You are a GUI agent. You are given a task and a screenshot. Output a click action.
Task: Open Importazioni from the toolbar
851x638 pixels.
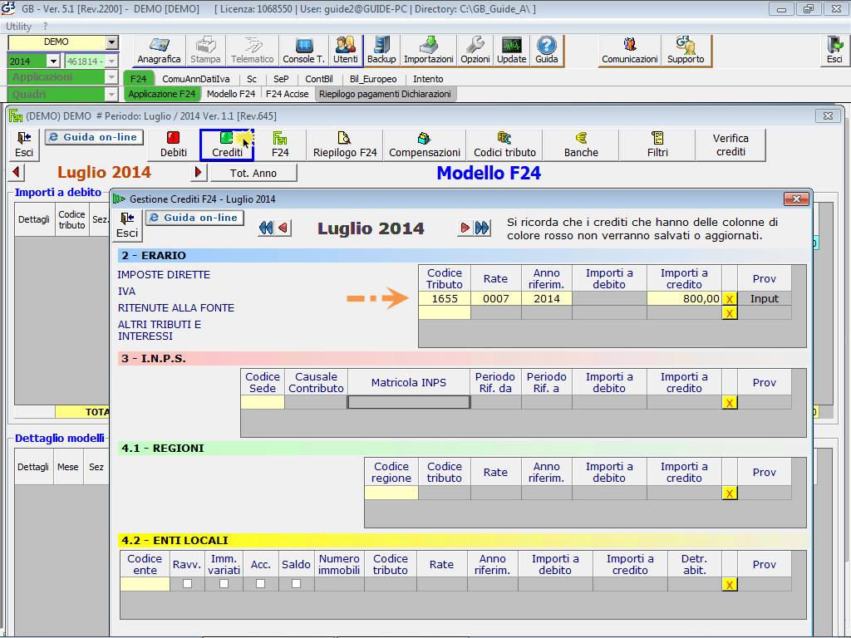point(429,51)
